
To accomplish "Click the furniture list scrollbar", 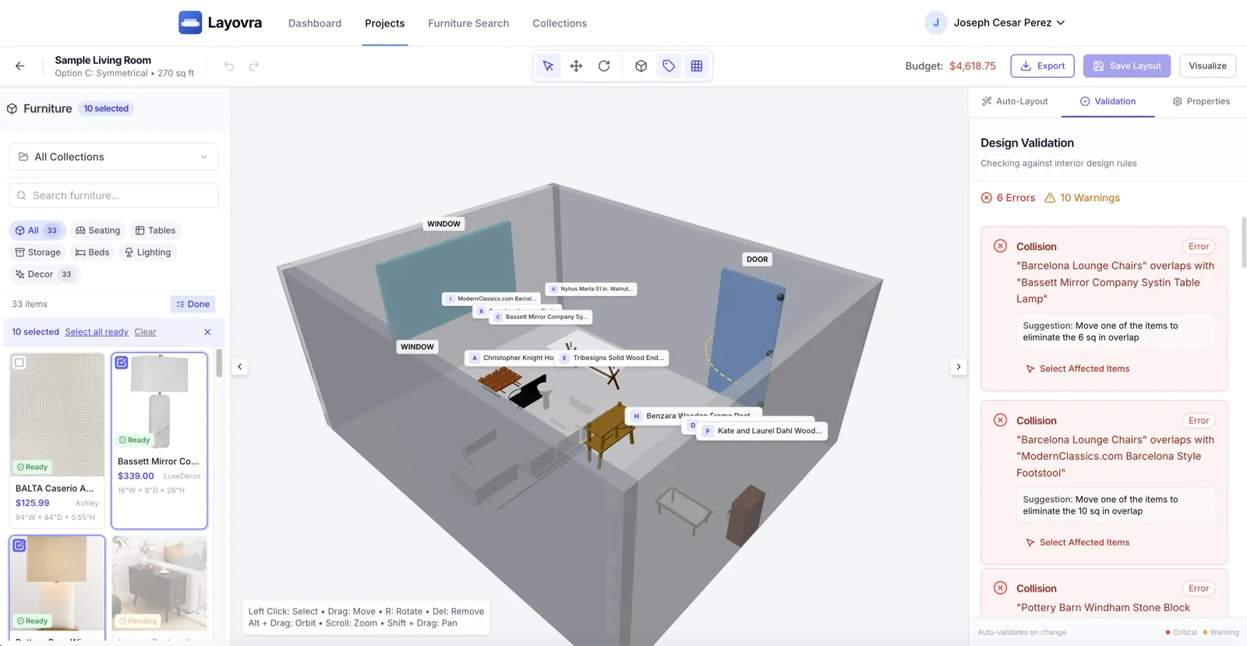I will (219, 363).
